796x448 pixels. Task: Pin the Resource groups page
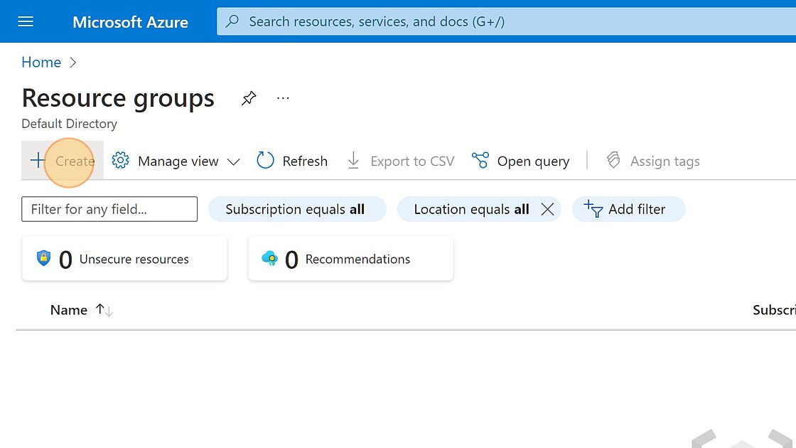(x=249, y=98)
